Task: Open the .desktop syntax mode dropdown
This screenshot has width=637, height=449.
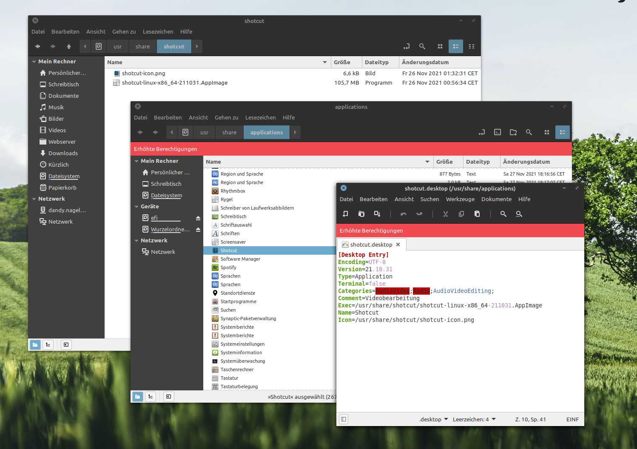Action: pyautogui.click(x=433, y=419)
